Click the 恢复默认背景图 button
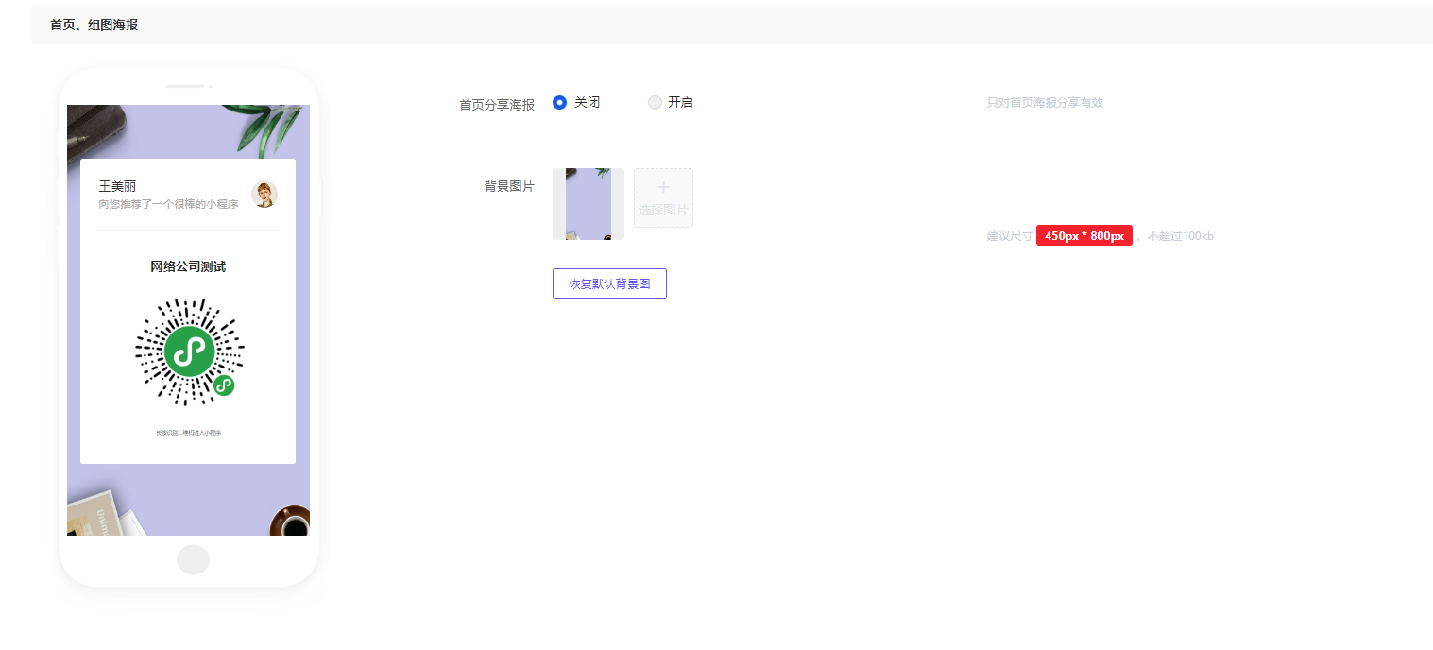 609,283
